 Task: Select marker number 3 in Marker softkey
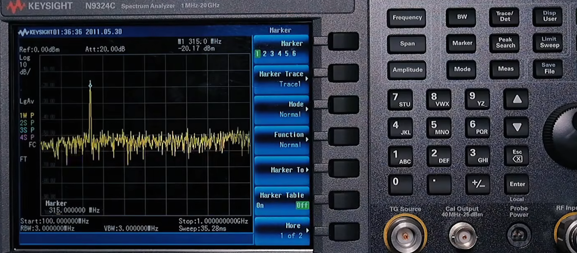coord(272,54)
